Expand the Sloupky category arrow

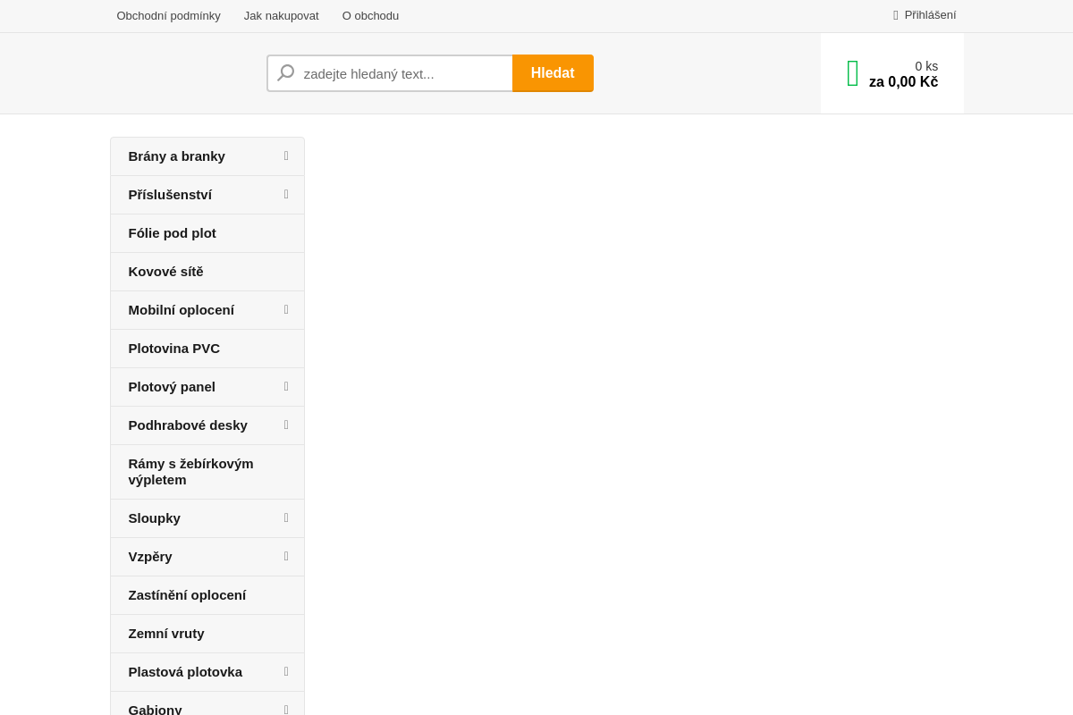tap(286, 518)
